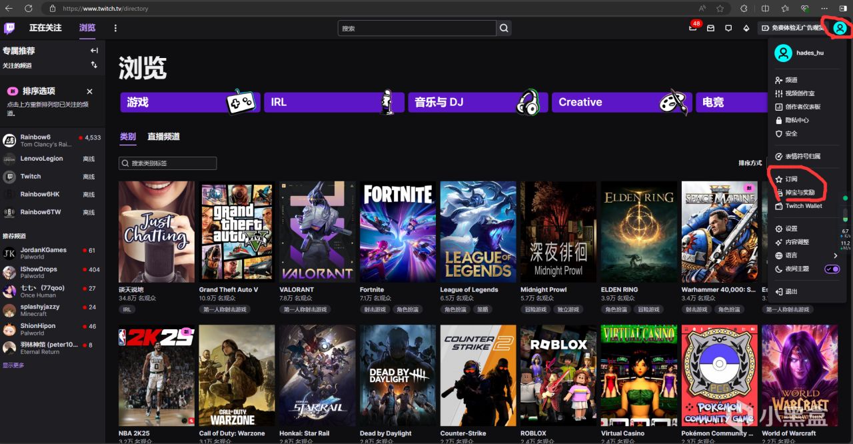Screen dimensions: 853x444
Task: Select the 类别 tab
Action: point(128,137)
